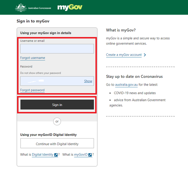Show the password text
188x175 pixels.
point(88,81)
